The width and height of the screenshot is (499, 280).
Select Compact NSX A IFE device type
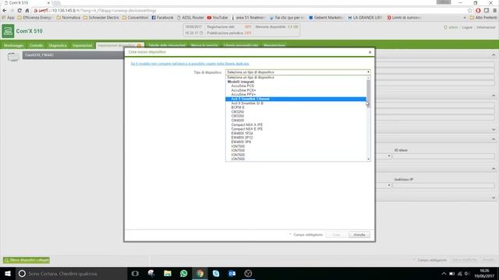coord(296,124)
